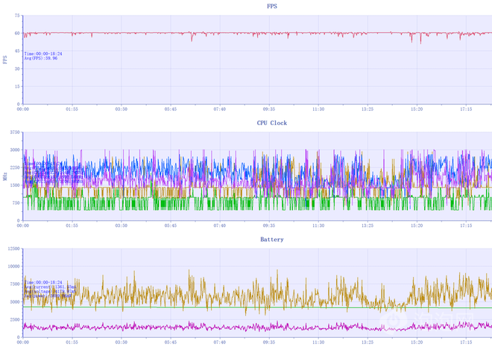Click the 15 value on FPS y-axis
The image size is (492, 355).
pyautogui.click(x=16, y=86)
